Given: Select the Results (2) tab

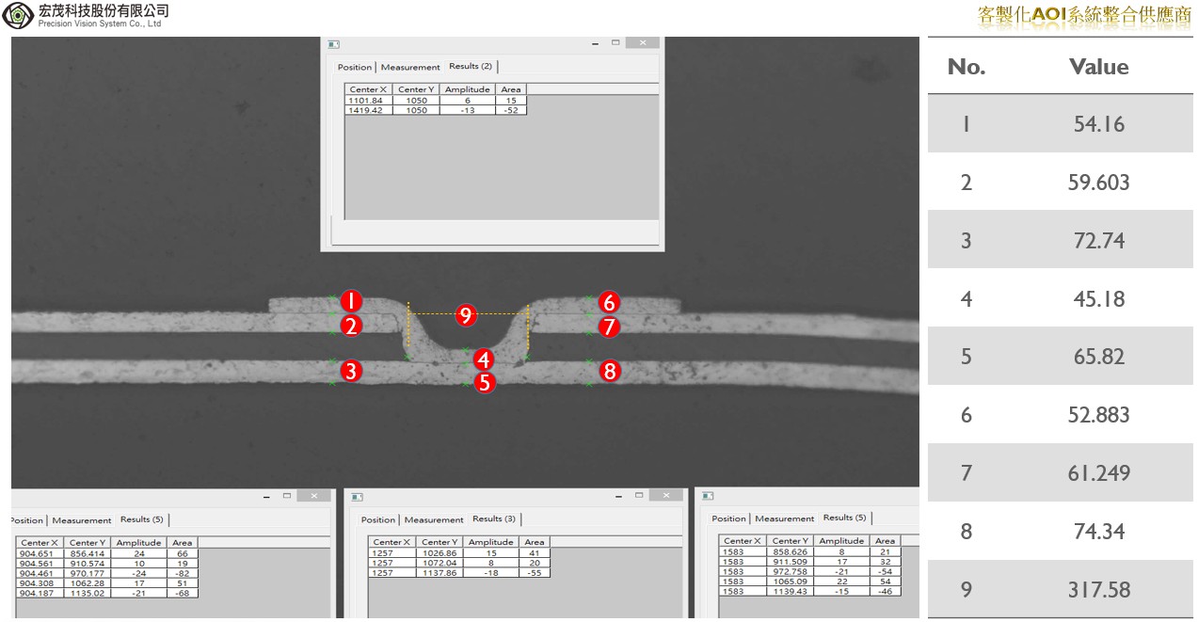Looking at the screenshot, I should (471, 66).
